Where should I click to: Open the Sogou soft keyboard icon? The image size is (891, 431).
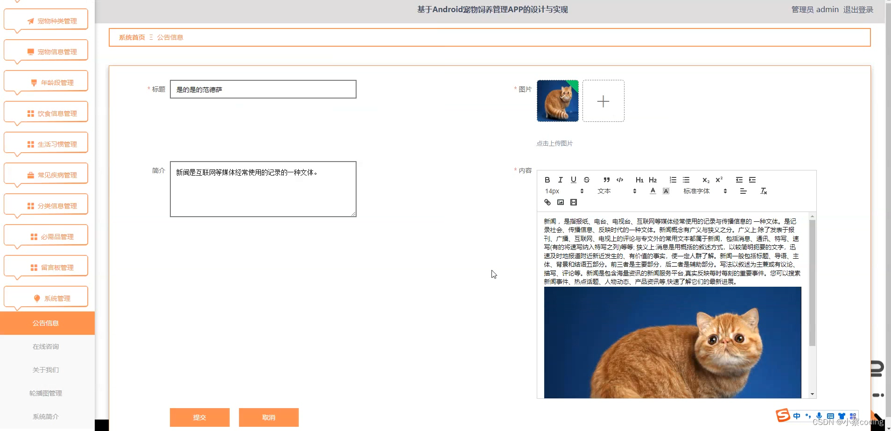pyautogui.click(x=830, y=416)
